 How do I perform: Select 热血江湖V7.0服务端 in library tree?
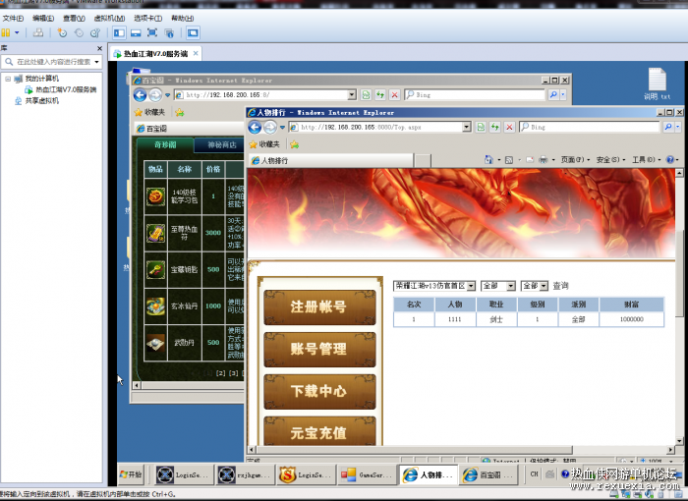click(x=61, y=89)
